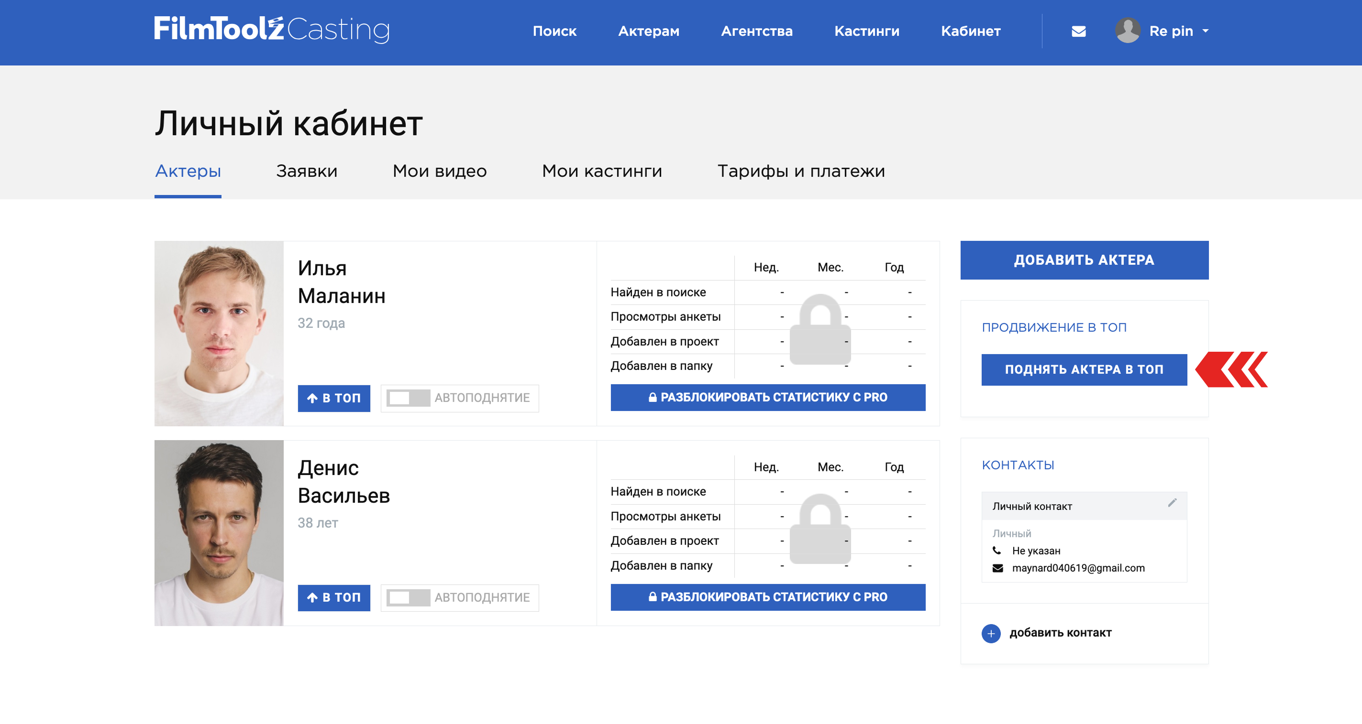Viewport: 1362px width, 724px height.
Task: Click Поднять актера в топ button
Action: pos(1084,370)
